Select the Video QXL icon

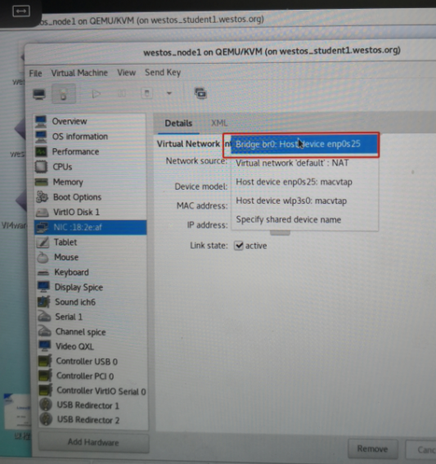[45, 346]
